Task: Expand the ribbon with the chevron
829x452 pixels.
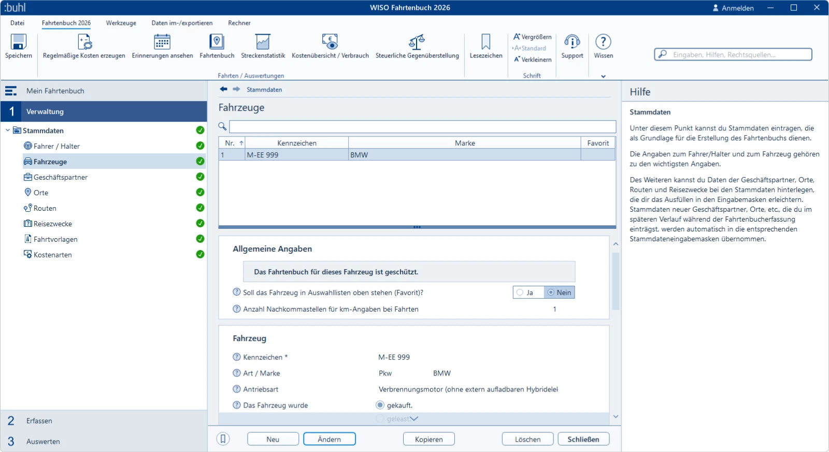Action: (603, 76)
